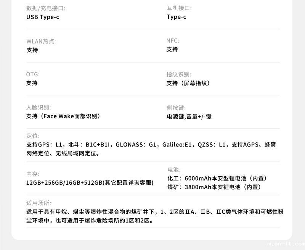
Task: Click the 定位 heading
Action: [x=33, y=136]
